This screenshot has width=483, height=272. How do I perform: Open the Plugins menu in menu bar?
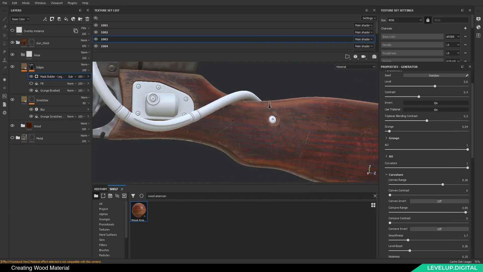coord(72,3)
